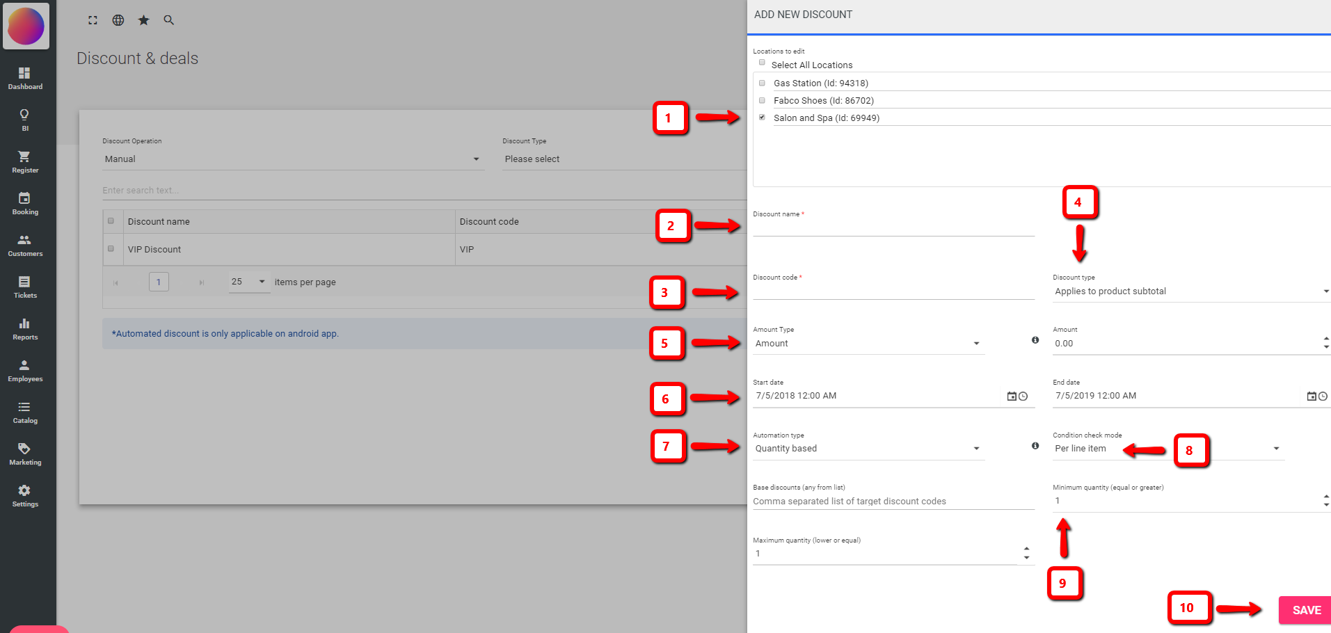Screen dimensions: 1331x633
Task: Open Tickets in sidebar
Action: point(25,287)
